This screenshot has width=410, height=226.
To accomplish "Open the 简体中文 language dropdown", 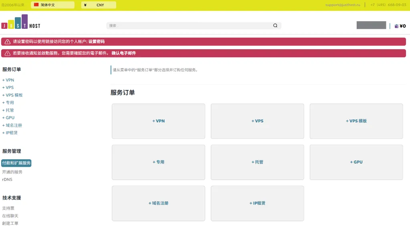I will coord(53,5).
